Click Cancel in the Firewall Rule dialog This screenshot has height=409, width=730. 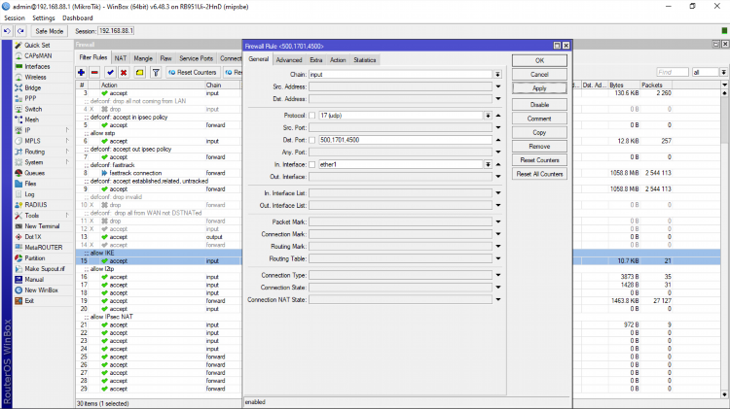(x=539, y=75)
